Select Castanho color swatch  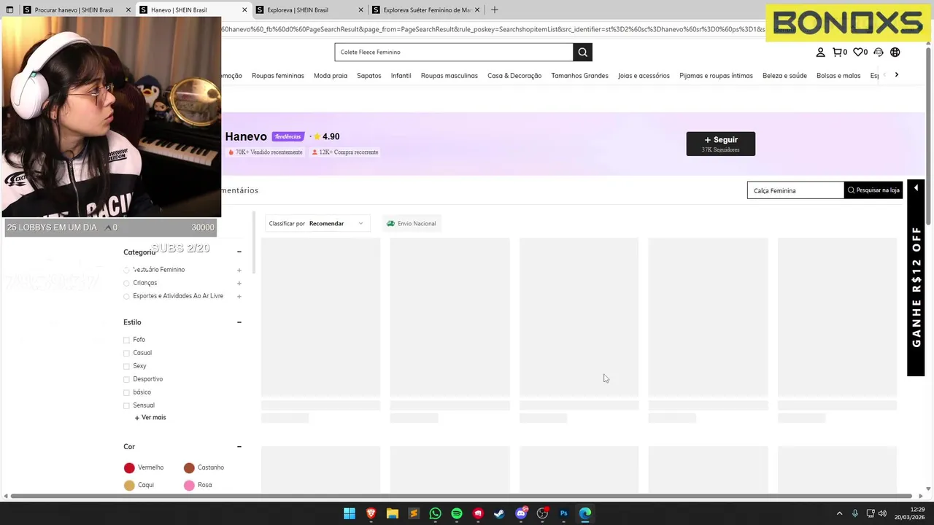[189, 467]
